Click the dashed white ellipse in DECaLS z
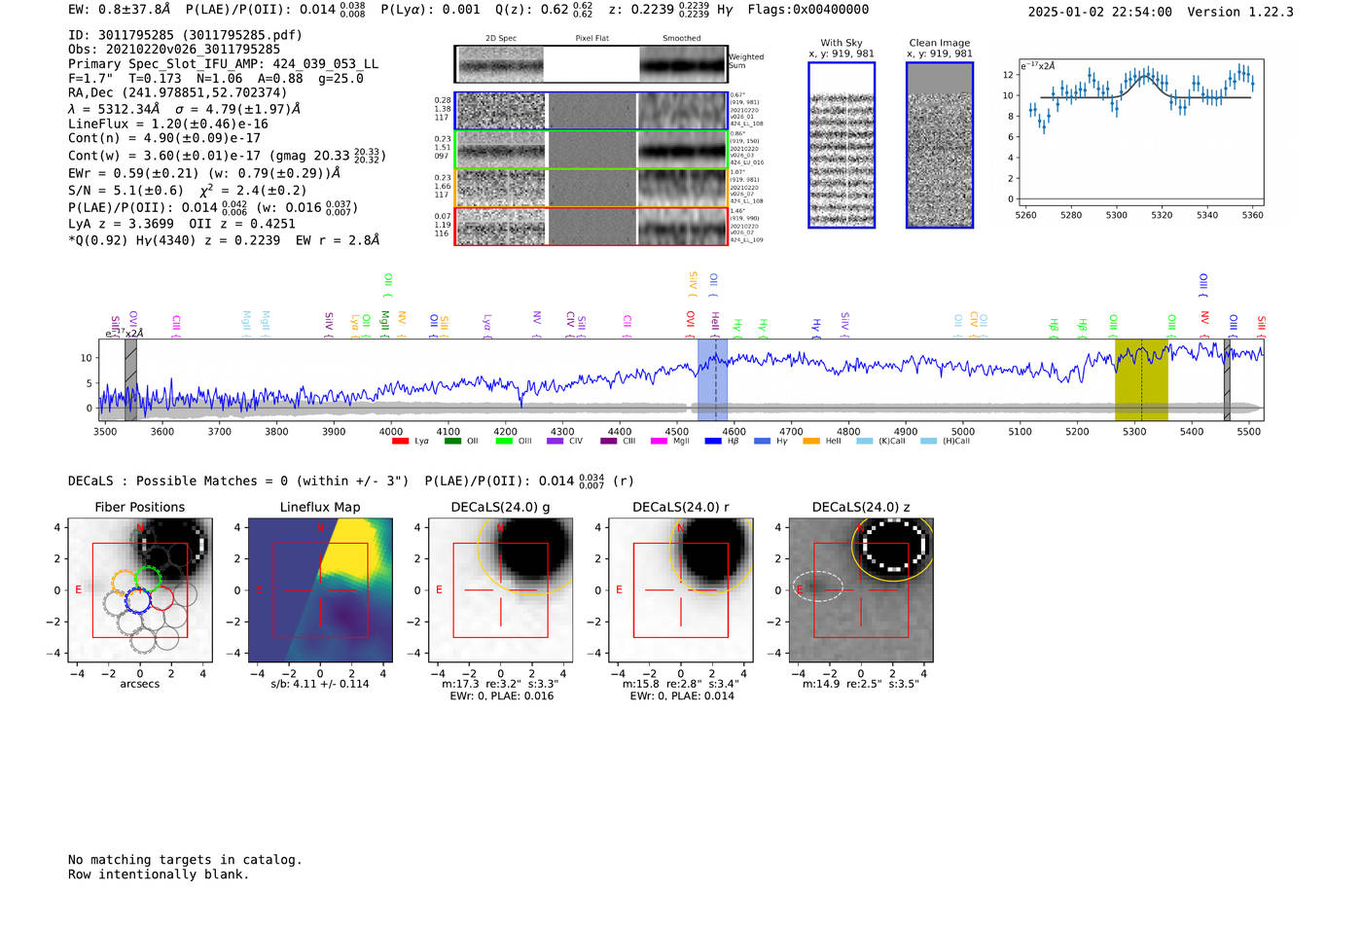Viewport: 1362px width, 927px height. tap(817, 587)
